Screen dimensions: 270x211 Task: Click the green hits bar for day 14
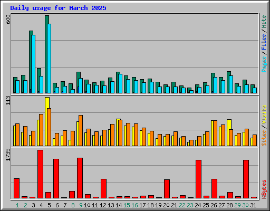click(x=117, y=82)
